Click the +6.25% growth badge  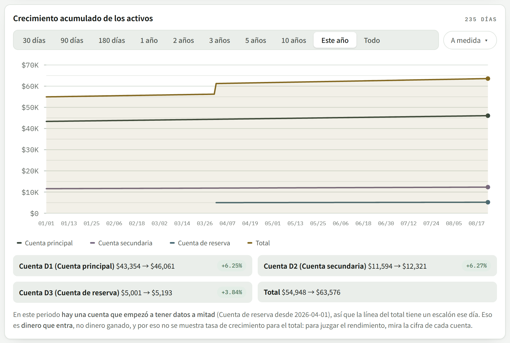pyautogui.click(x=232, y=266)
